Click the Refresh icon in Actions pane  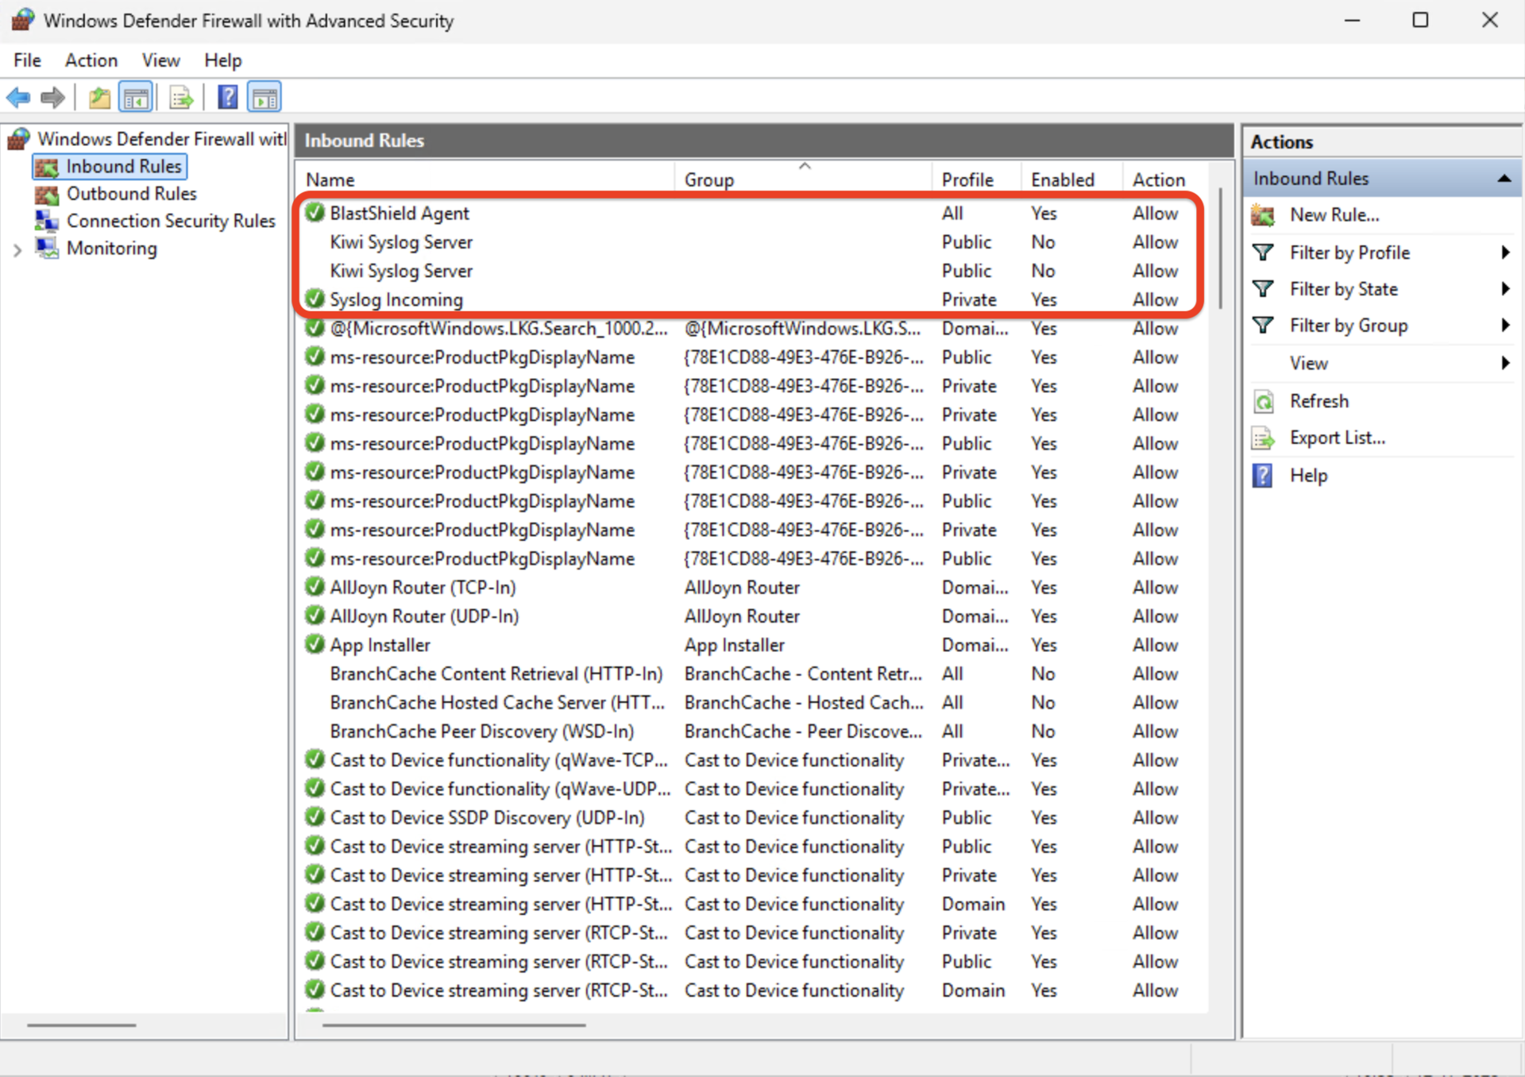(1263, 401)
